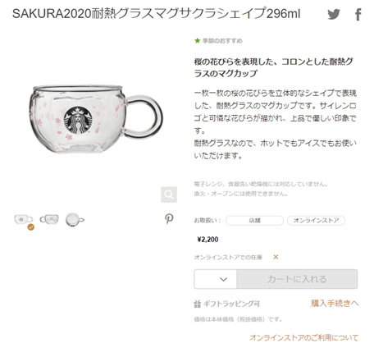
Task: Click the 季節のおすすめ label
Action: coord(222,41)
